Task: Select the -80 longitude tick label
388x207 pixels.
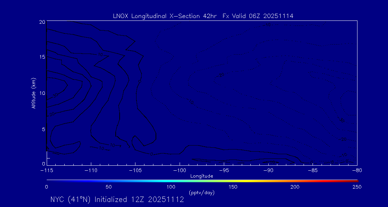Action: pyautogui.click(x=357, y=170)
